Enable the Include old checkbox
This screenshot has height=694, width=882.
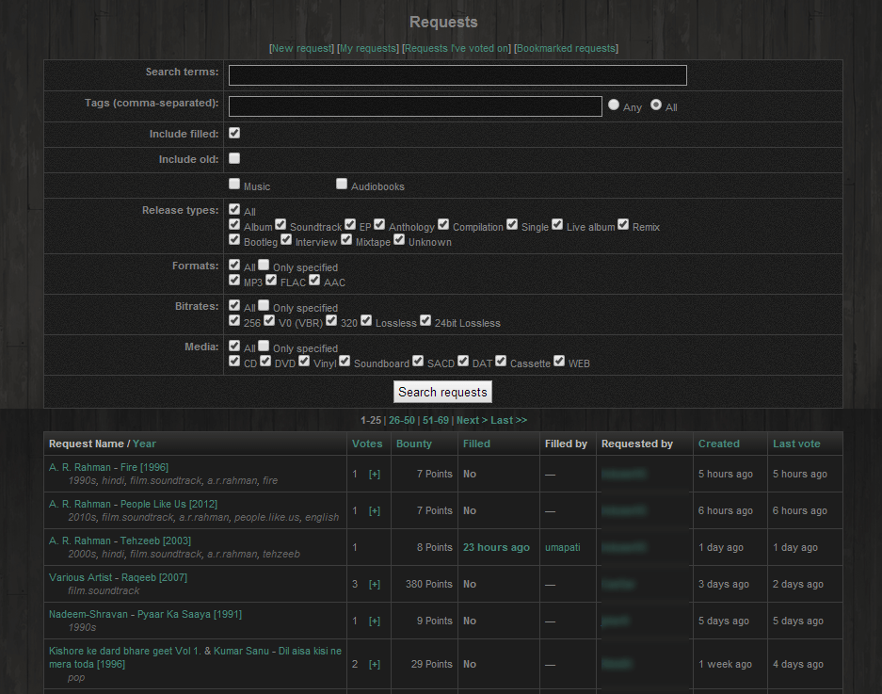click(234, 158)
